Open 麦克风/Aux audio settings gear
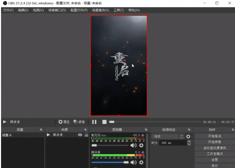 (141, 145)
